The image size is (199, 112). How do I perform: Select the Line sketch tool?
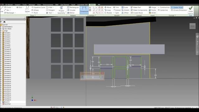click(x=2, y=10)
